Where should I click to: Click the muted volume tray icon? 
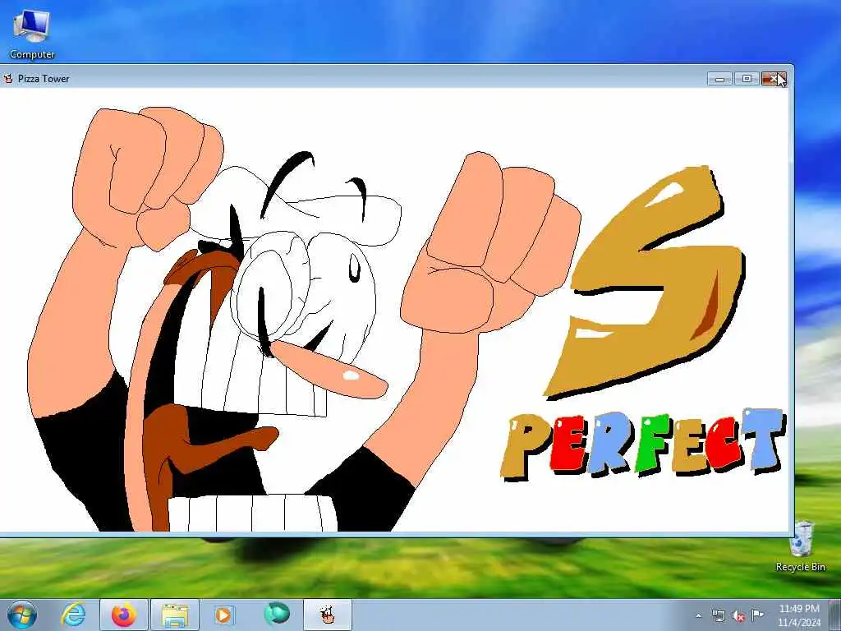tap(738, 616)
